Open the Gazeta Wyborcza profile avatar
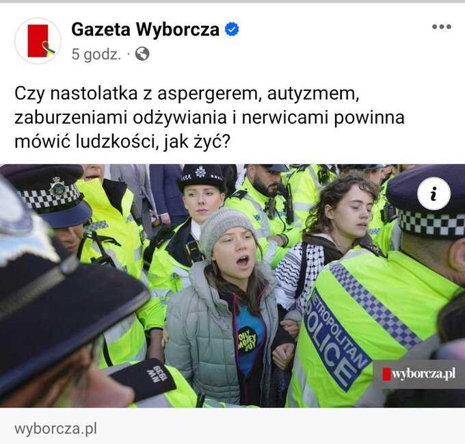The image size is (465, 444). click(38, 40)
